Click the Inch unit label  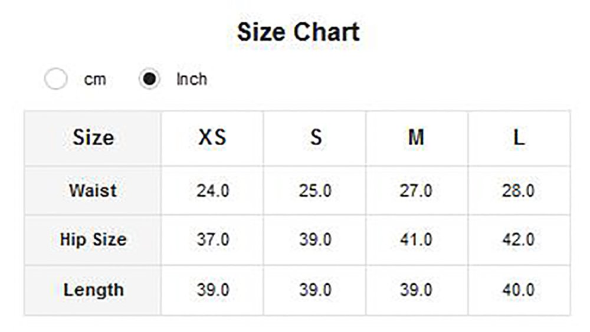click(192, 80)
